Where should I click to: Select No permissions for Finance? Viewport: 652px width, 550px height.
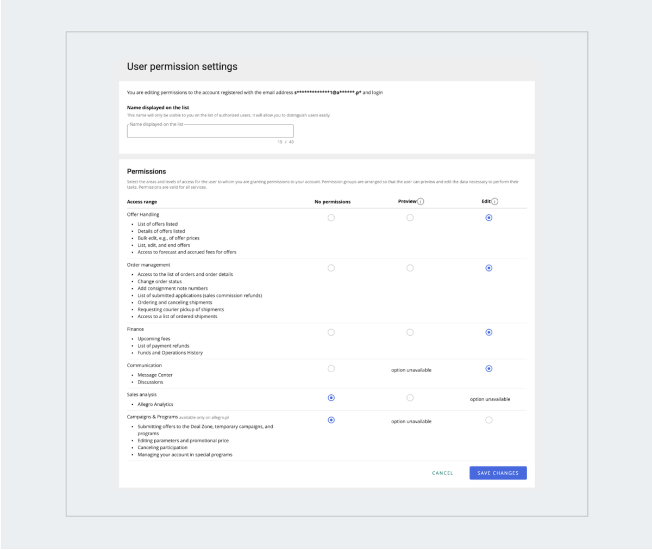click(x=331, y=332)
